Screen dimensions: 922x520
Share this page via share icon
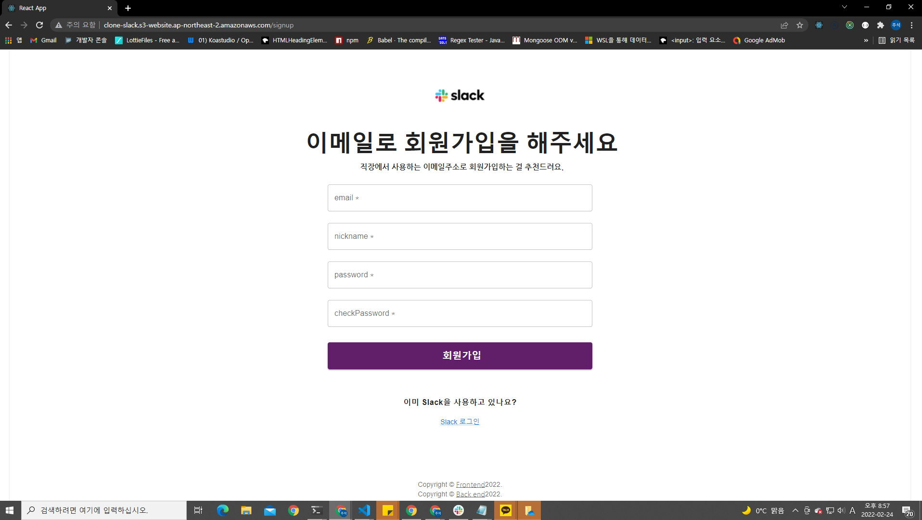pos(784,25)
